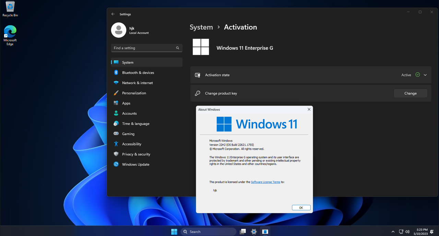439x236 pixels.
Task: Click the hjk user avatar picture
Action: 119,30
